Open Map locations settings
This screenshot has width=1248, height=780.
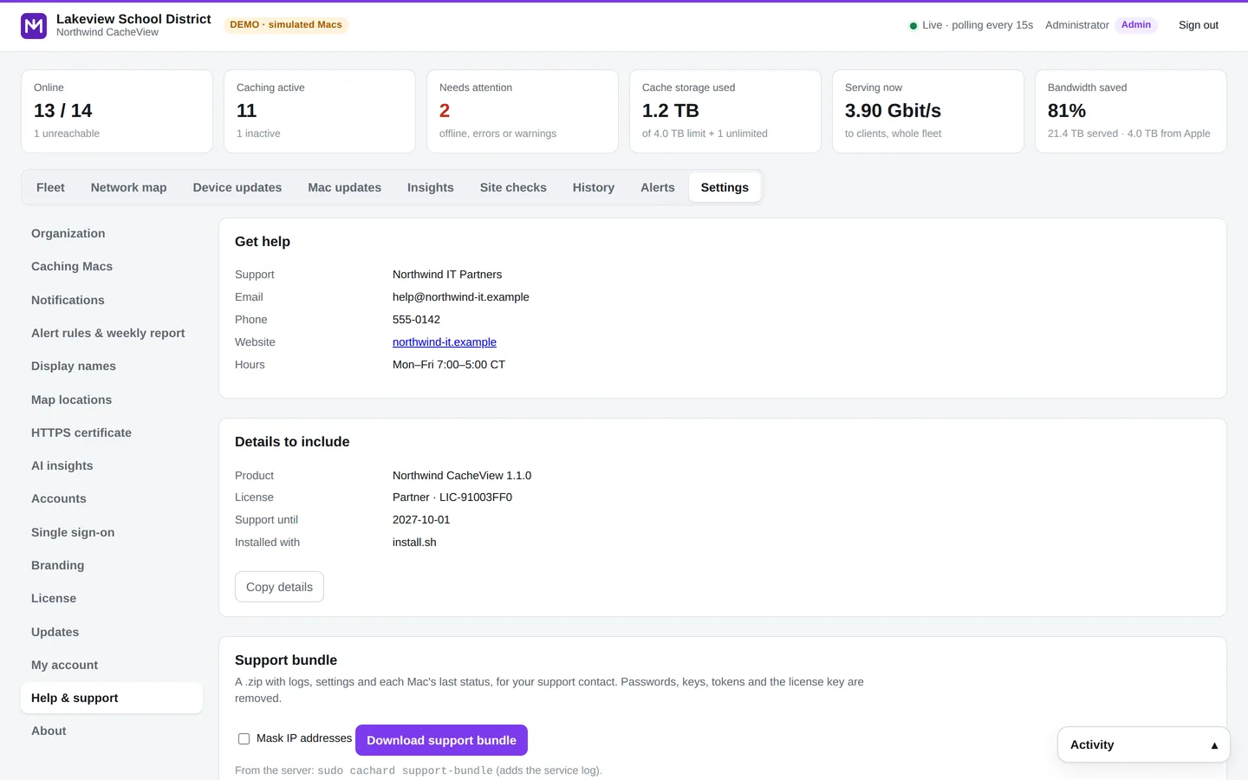point(112,400)
